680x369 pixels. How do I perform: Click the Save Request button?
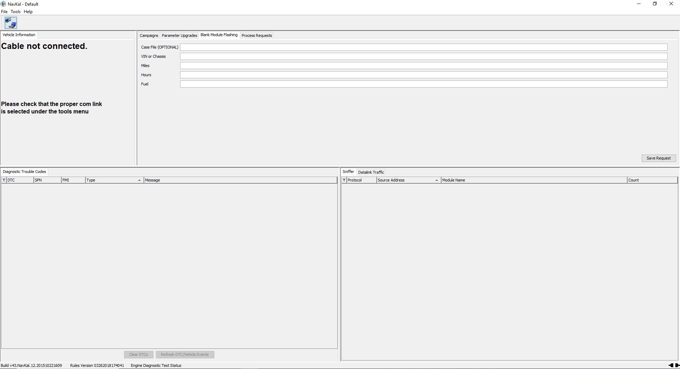(658, 158)
